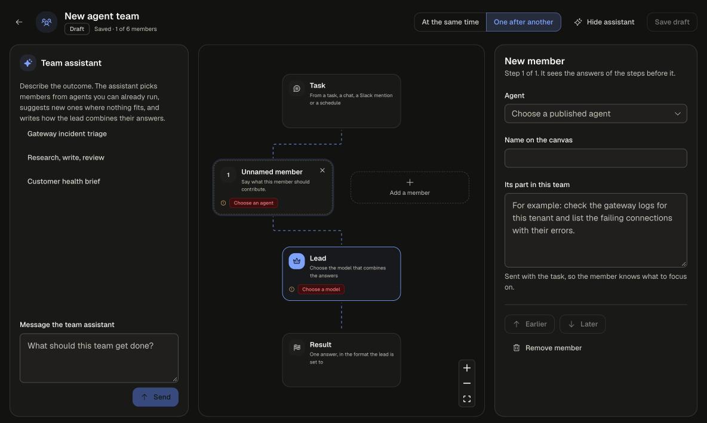
Task: Focus Its part in this team textarea
Action: point(595,231)
